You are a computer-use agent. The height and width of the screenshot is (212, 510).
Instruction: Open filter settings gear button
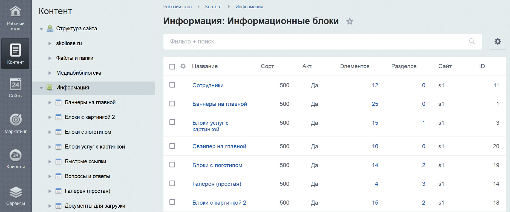498,42
